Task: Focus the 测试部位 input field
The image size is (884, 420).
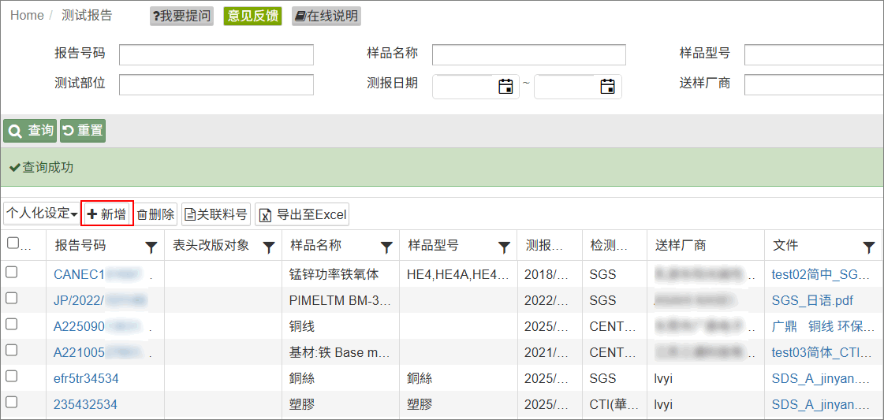Action: [217, 84]
